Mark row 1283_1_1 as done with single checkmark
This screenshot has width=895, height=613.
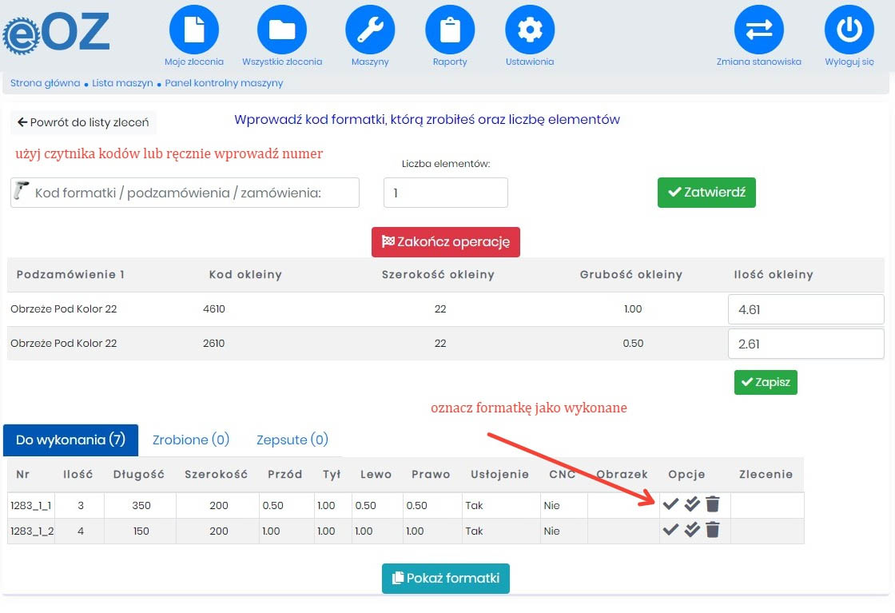(x=671, y=504)
